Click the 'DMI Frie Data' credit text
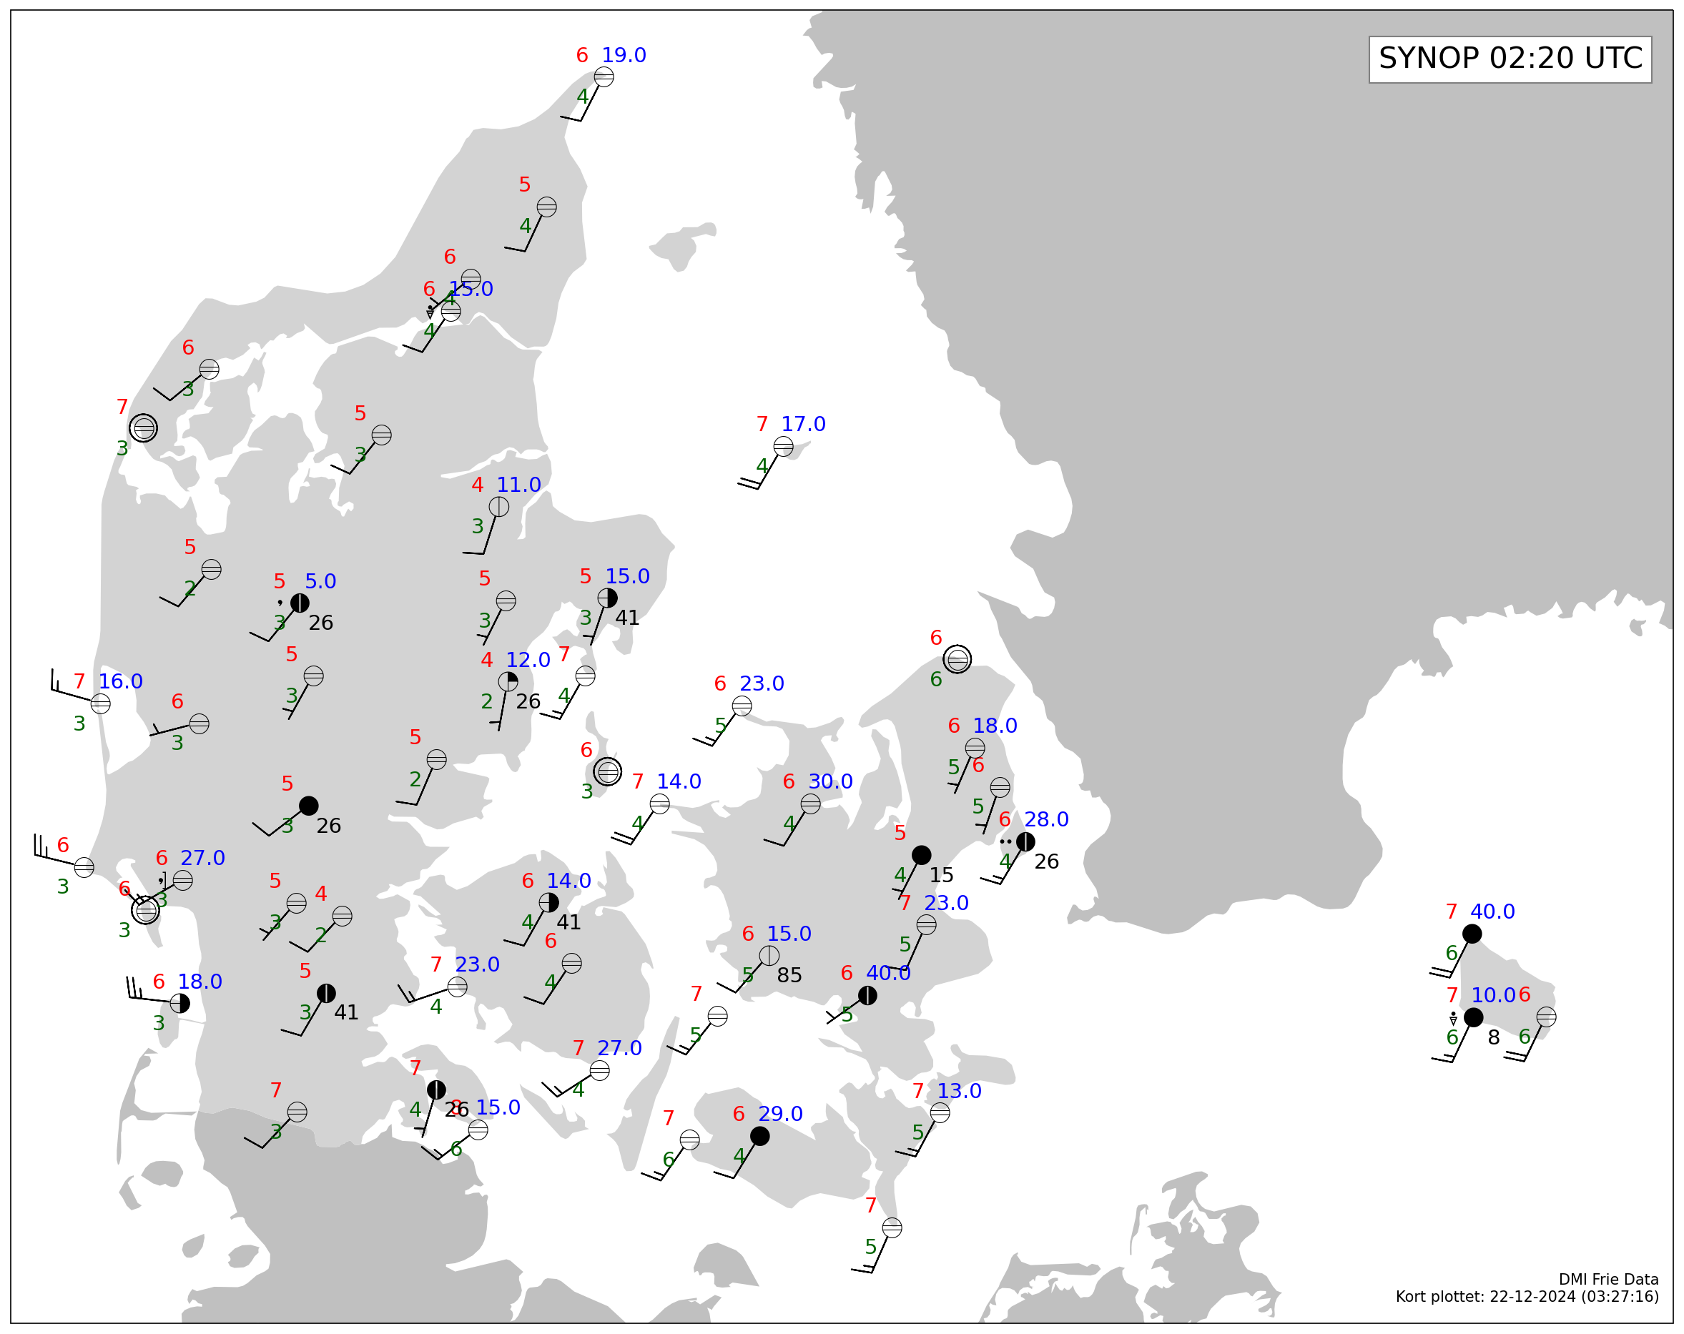This screenshot has height=1334, width=1684. point(1609,1280)
